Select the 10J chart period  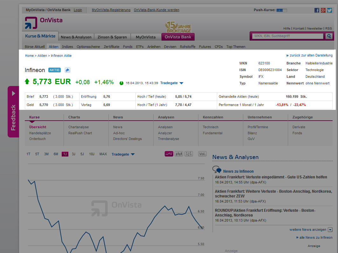click(92, 154)
